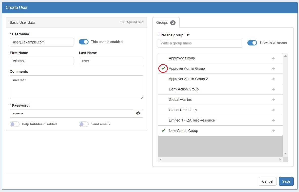Click the group list scroll down arrow
The width and height of the screenshot is (299, 192).
(285, 154)
